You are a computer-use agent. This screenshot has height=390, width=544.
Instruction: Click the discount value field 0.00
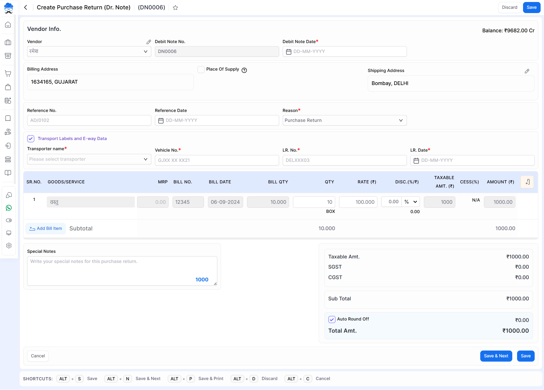click(392, 202)
